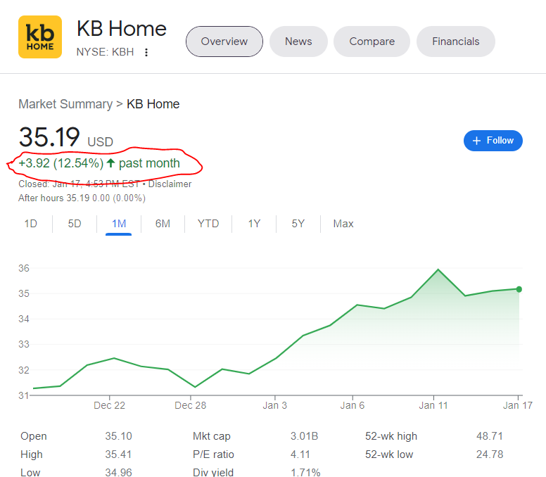Select the 1D chart range
Image resolution: width=546 pixels, height=477 pixels.
click(x=31, y=224)
